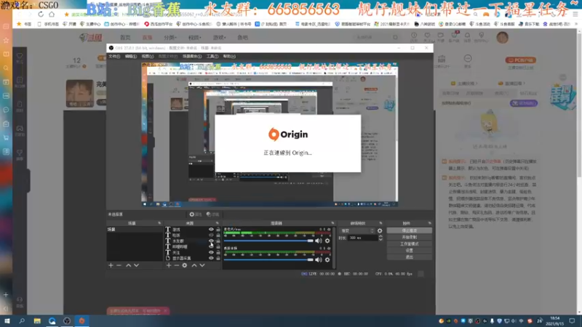Toggle lock on 水友群 text source

pyautogui.click(x=218, y=241)
